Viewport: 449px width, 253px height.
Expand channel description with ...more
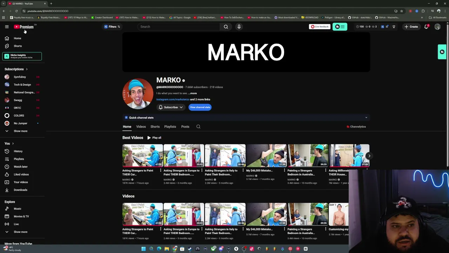coord(193,93)
